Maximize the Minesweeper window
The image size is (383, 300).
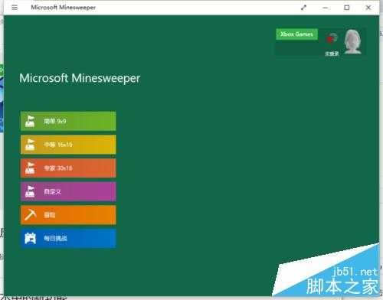[x=347, y=8]
